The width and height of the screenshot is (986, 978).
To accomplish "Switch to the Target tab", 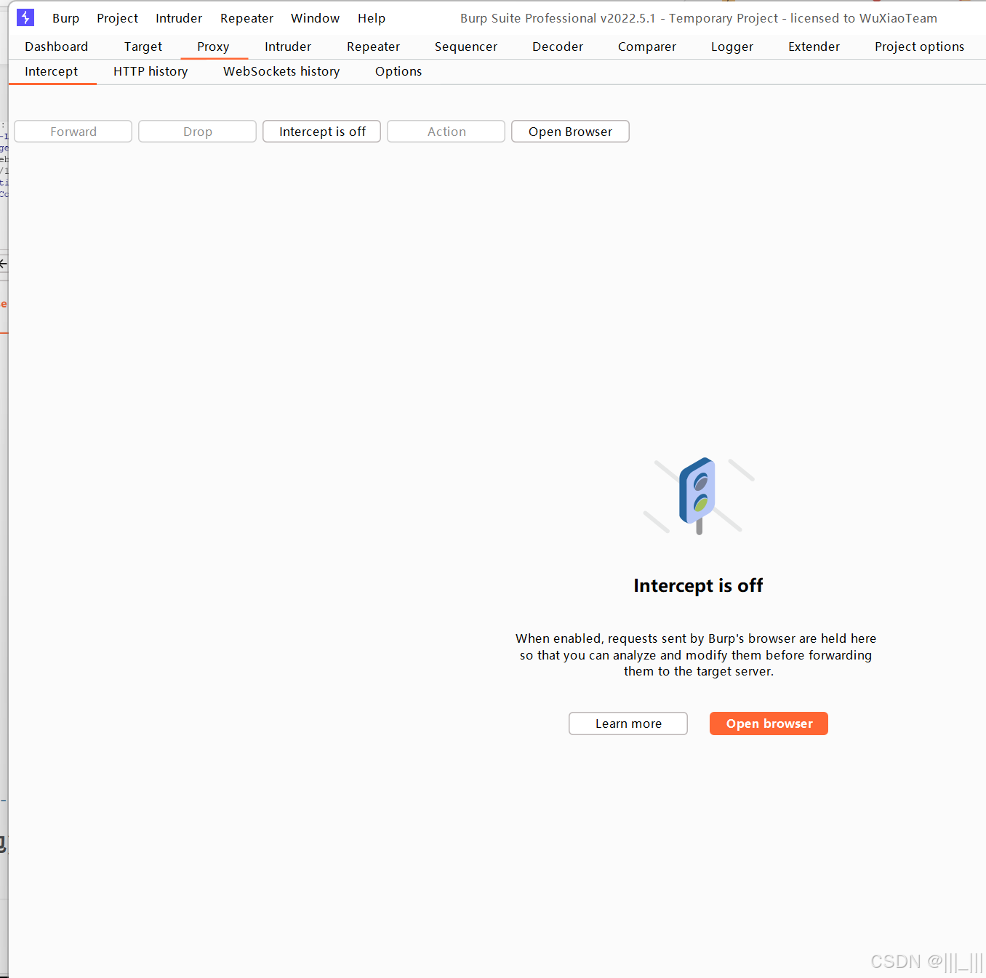I will (143, 47).
